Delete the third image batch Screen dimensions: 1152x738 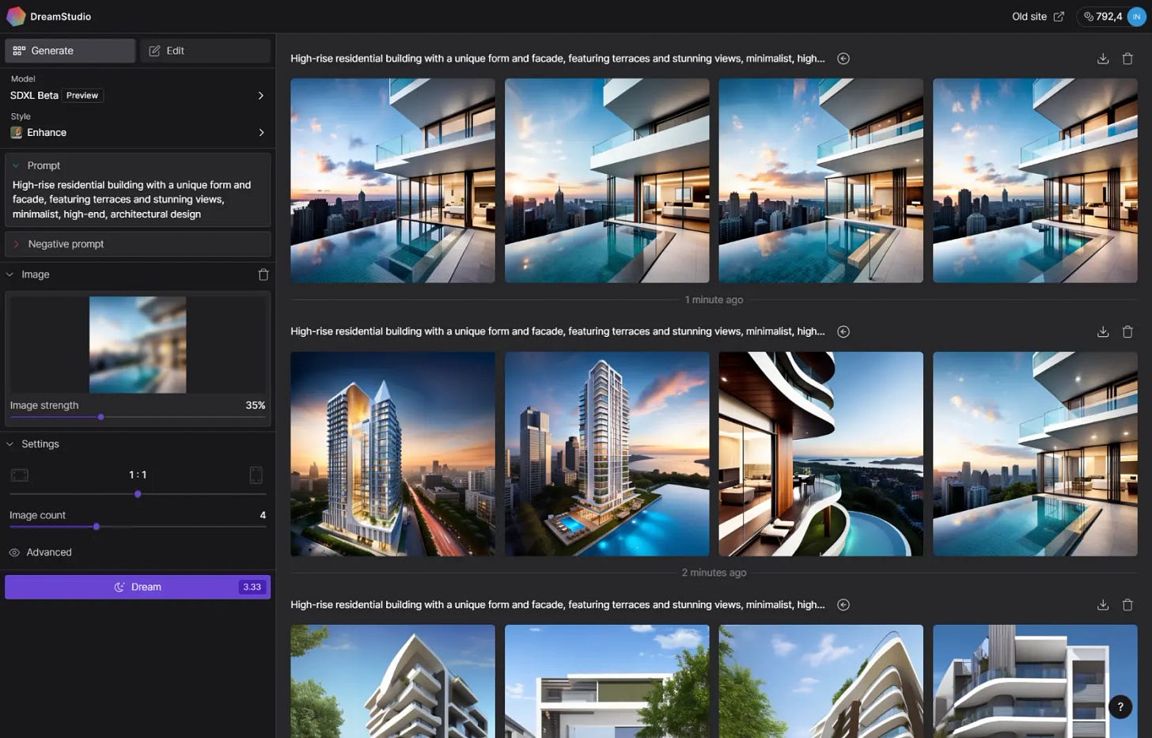1127,605
